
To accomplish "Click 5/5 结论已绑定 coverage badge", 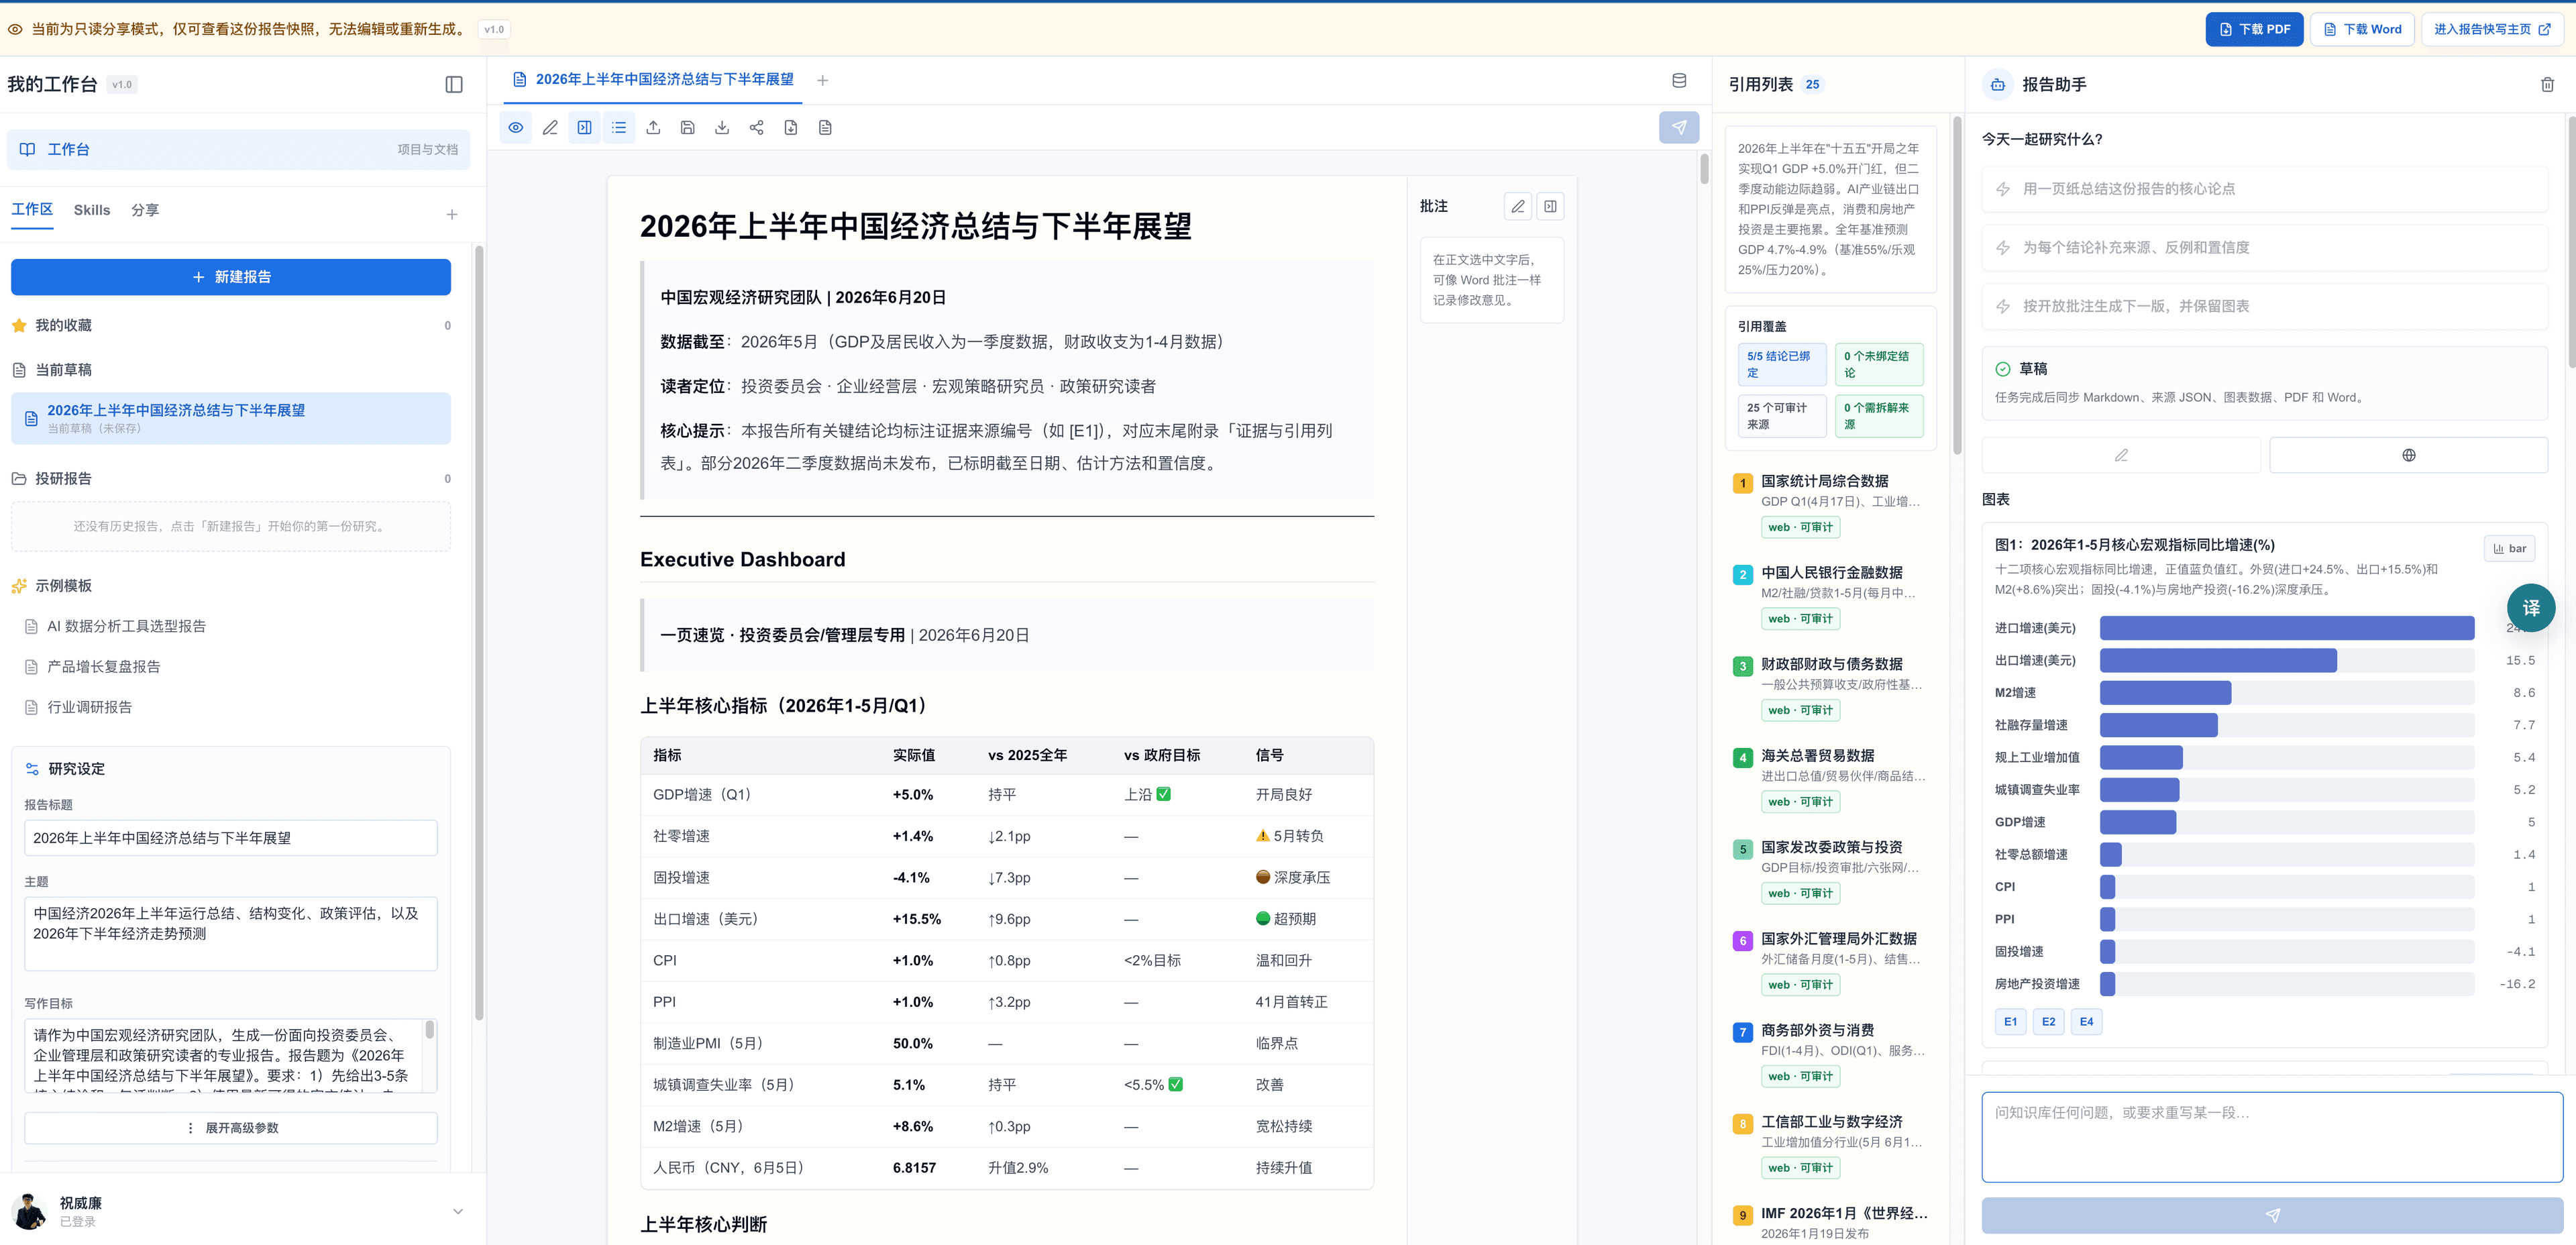I will pyautogui.click(x=1782, y=364).
